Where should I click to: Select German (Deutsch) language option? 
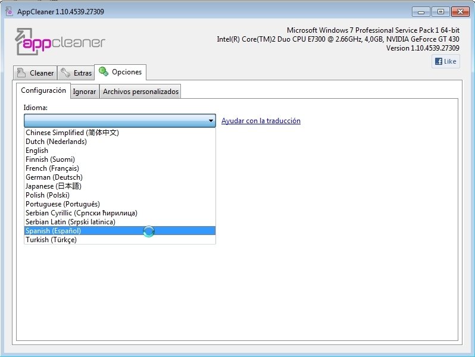tap(120, 177)
